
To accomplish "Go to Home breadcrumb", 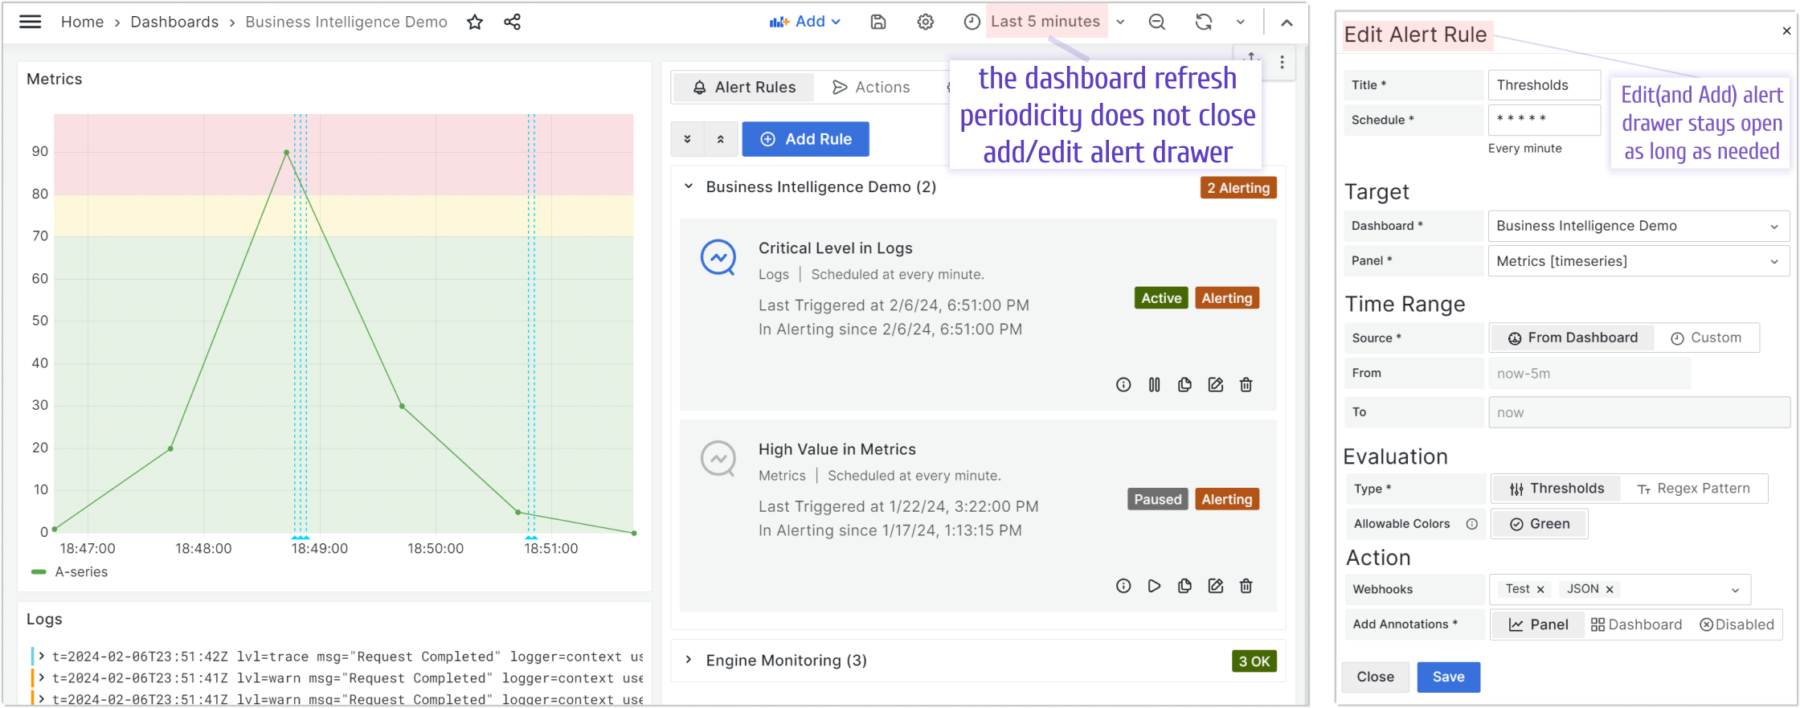I will coord(82,22).
